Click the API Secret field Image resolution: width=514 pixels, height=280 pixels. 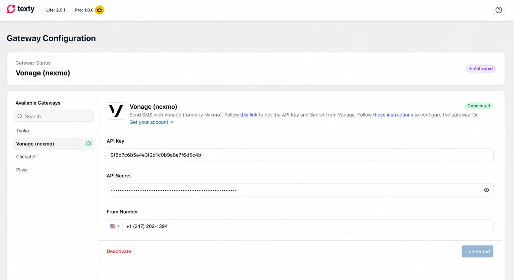tap(300, 190)
